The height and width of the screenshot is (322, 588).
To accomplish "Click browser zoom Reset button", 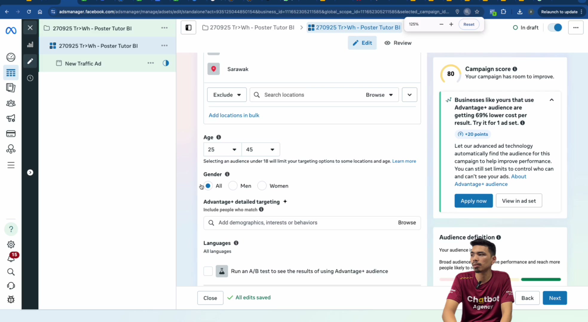I will click(469, 24).
